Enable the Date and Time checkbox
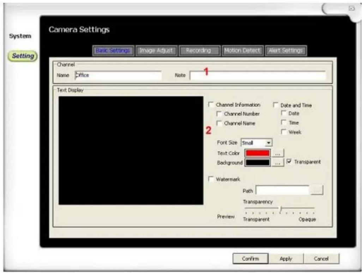Image resolution: width=362 pixels, height=273 pixels. tap(276, 105)
